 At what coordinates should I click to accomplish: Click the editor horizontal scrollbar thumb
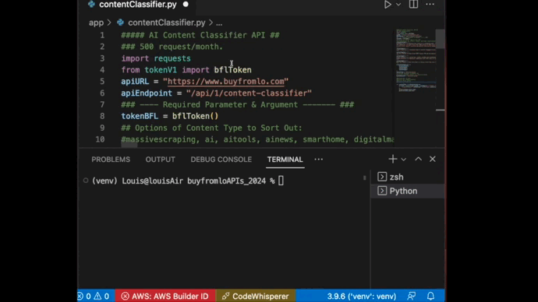point(129,146)
